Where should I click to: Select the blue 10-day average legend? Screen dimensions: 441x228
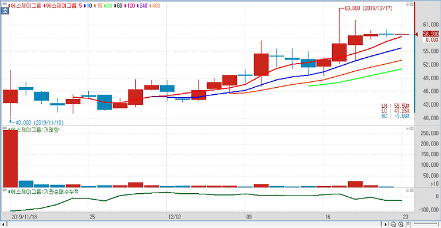88,6
